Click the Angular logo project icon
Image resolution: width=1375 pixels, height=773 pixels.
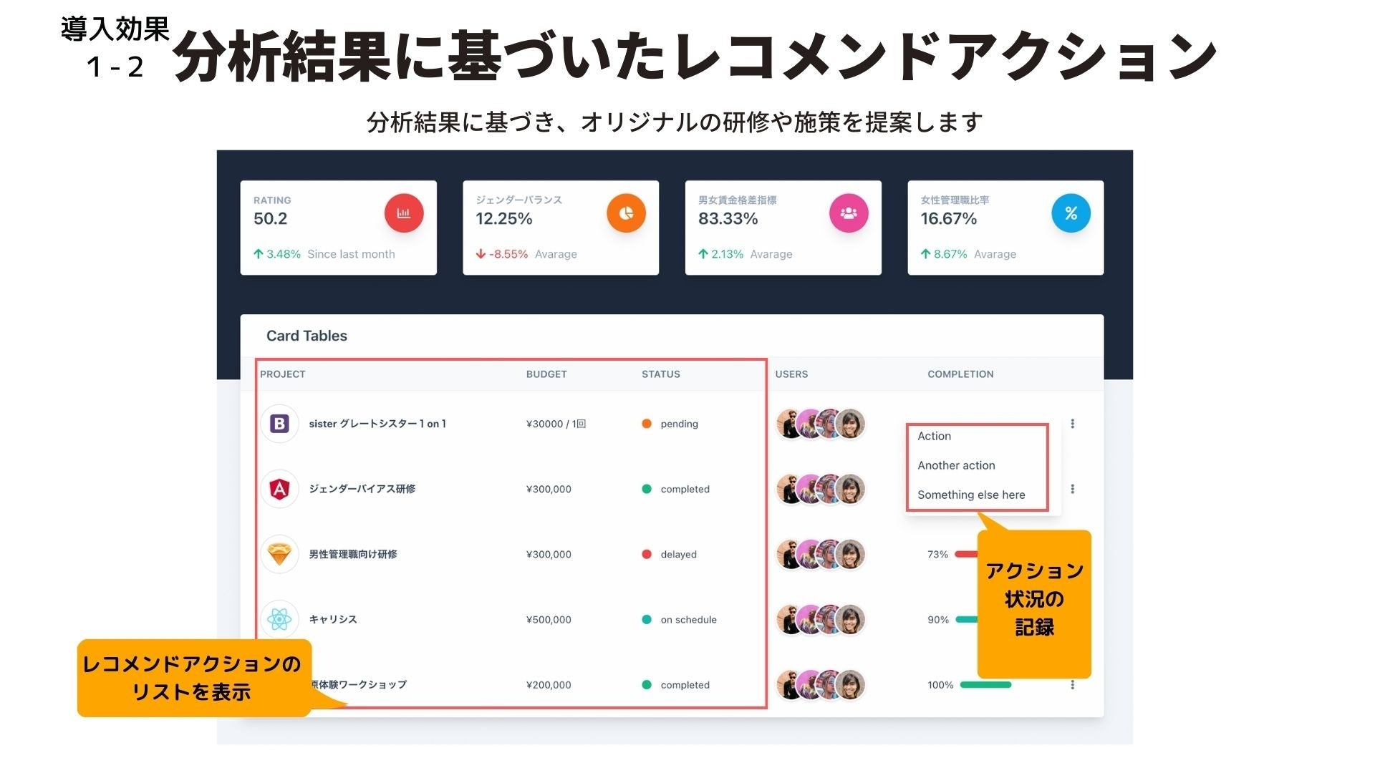tap(279, 489)
